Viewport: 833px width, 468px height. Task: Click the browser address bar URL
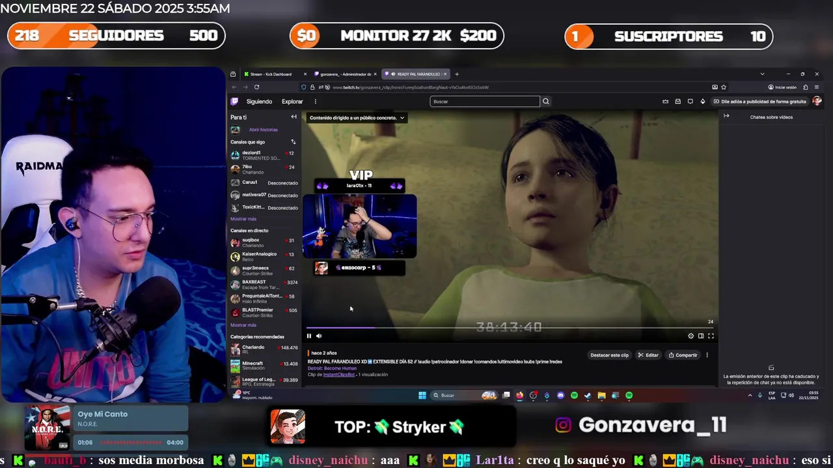point(411,87)
